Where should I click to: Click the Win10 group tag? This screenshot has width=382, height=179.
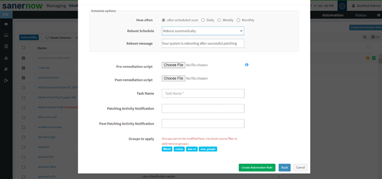click(x=167, y=149)
